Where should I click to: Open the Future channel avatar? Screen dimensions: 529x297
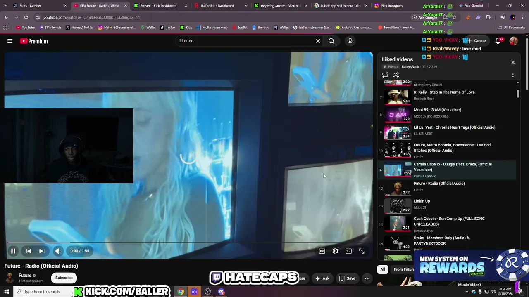[x=10, y=278]
